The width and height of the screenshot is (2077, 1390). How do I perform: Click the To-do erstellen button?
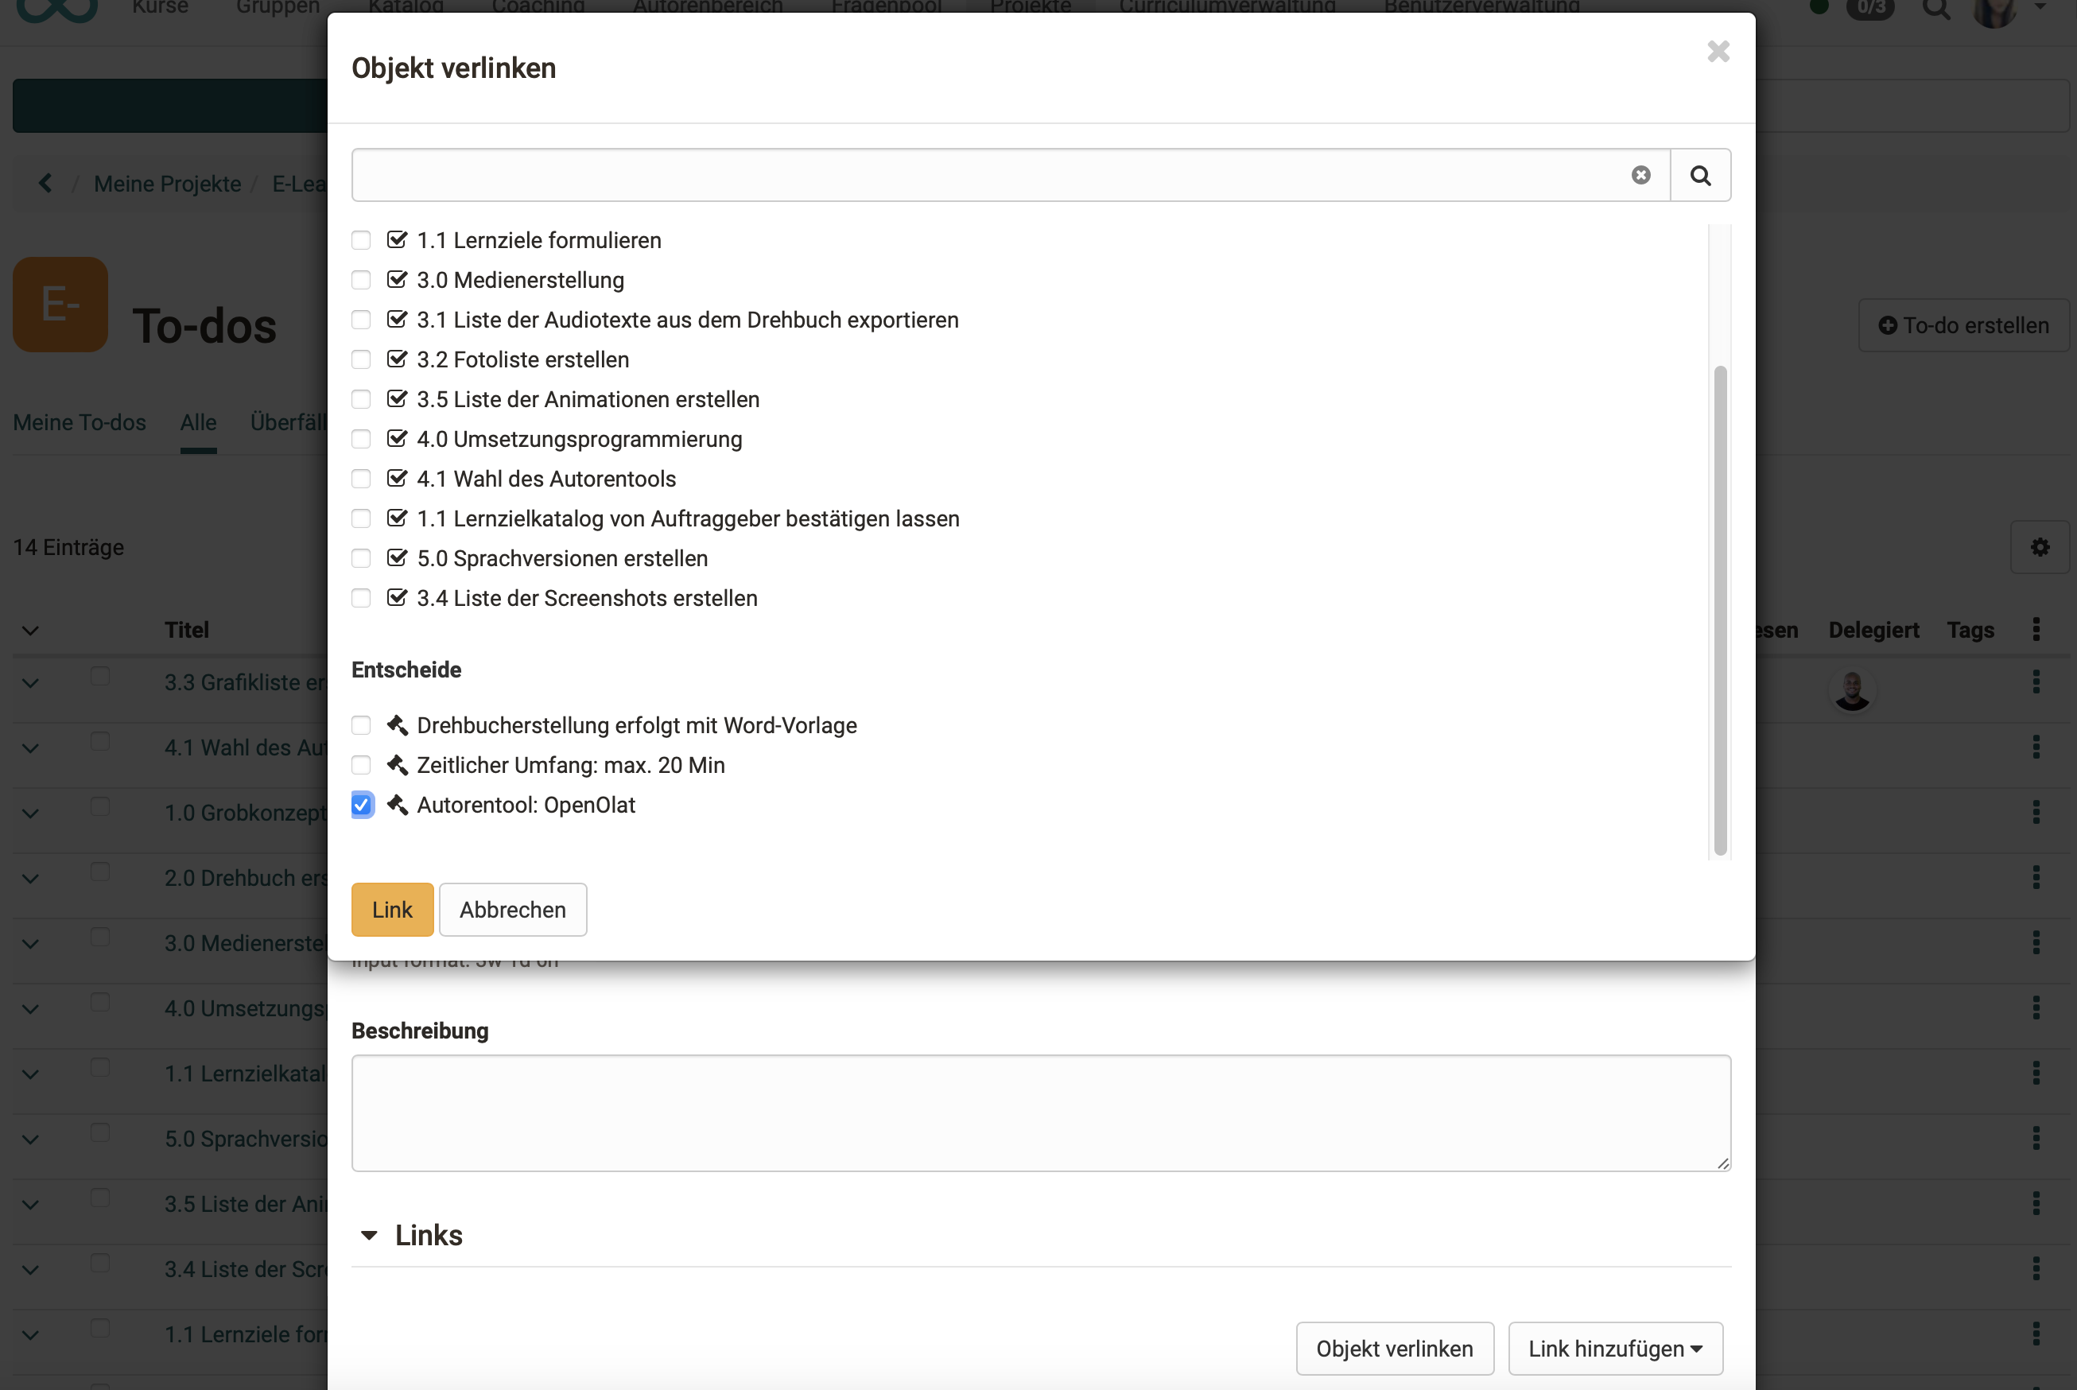point(1963,325)
